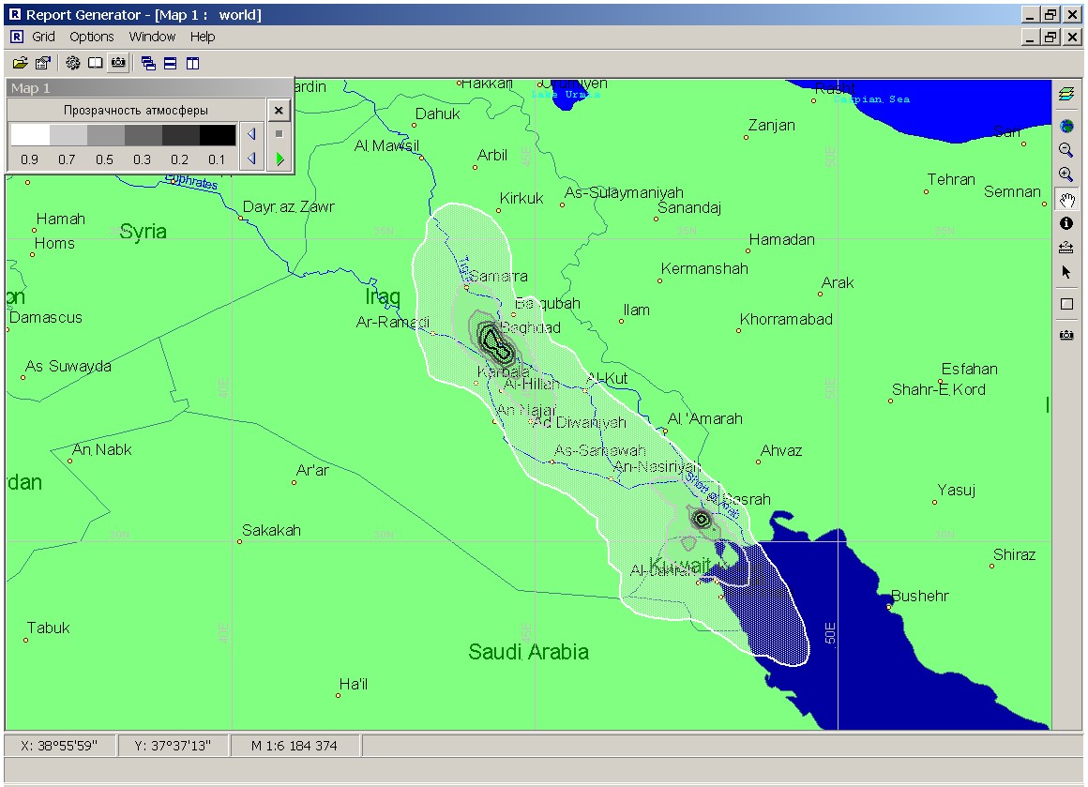Click the globe full-extent icon

pos(1066,126)
